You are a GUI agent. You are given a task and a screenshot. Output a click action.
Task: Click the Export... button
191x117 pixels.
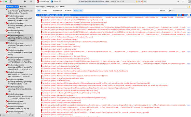pos(163,10)
